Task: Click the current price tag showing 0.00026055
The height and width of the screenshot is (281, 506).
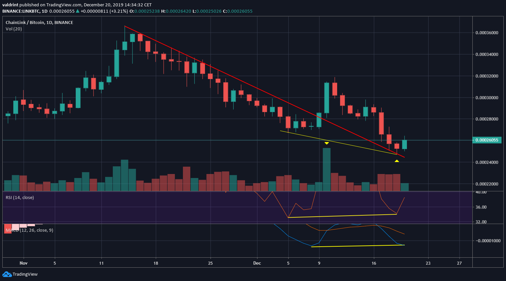Action: 486,140
